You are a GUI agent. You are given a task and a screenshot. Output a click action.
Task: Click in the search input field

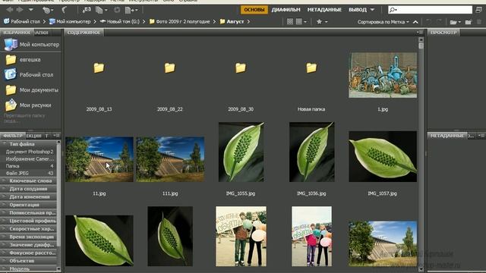431,10
